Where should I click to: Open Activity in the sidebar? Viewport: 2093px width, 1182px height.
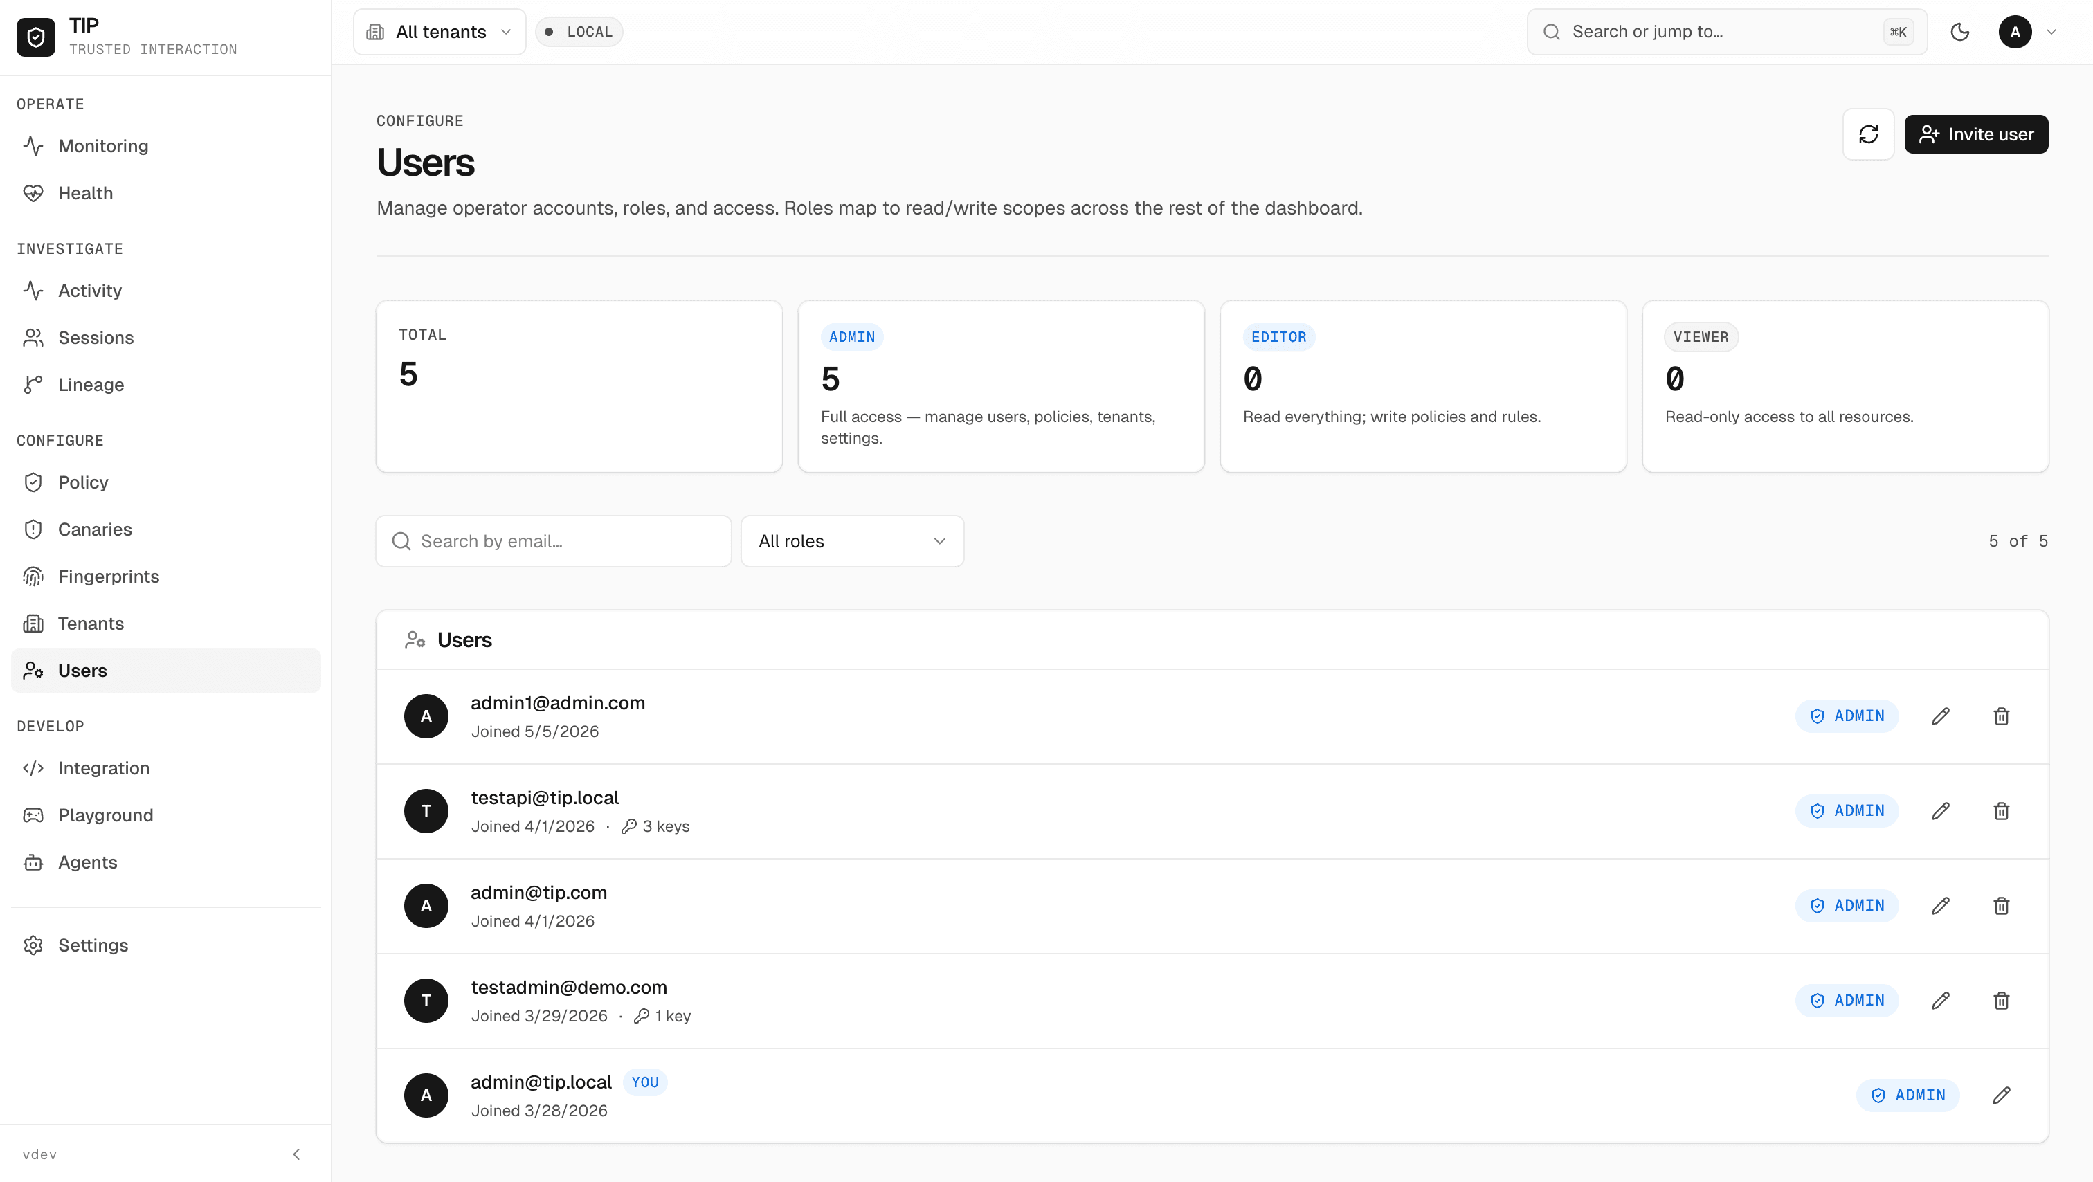tap(165, 291)
